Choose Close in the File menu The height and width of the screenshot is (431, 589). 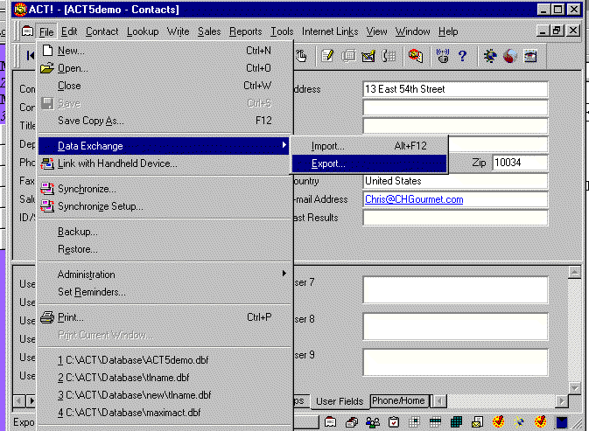[x=165, y=86]
